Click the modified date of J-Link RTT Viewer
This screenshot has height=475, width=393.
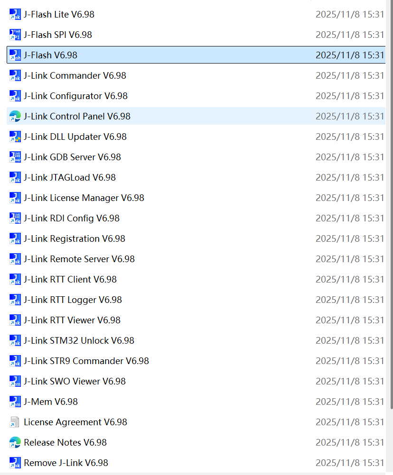tap(350, 320)
